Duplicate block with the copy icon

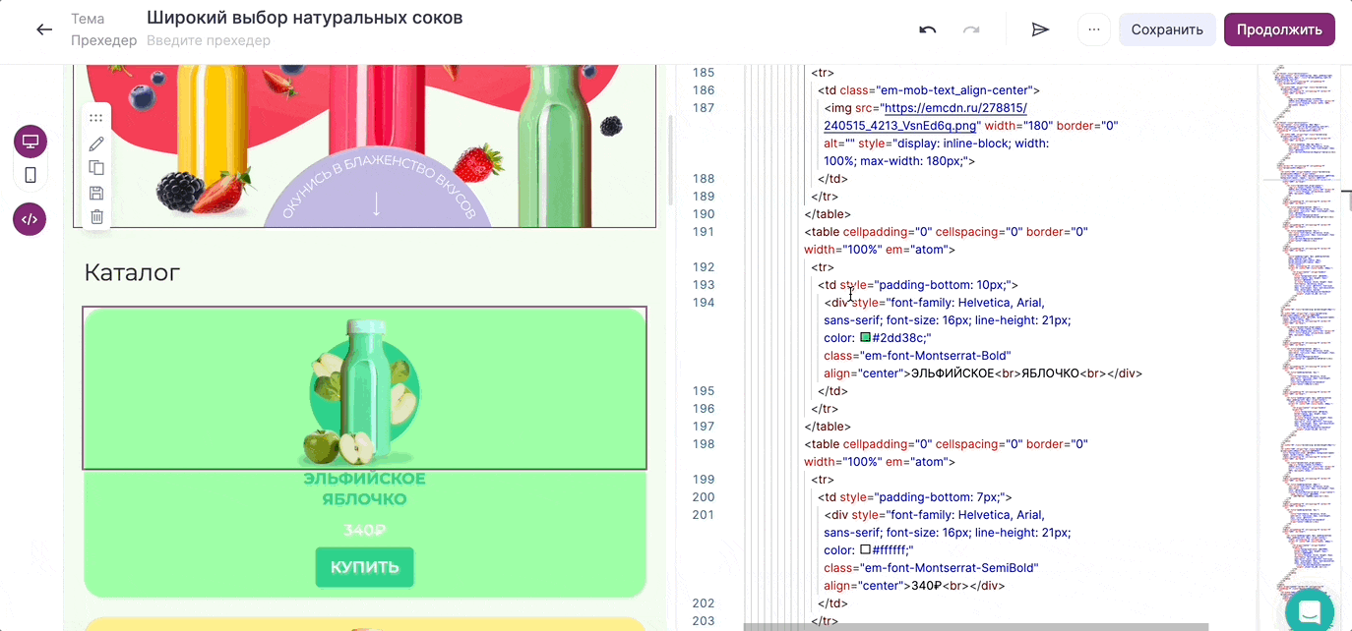tap(96, 168)
